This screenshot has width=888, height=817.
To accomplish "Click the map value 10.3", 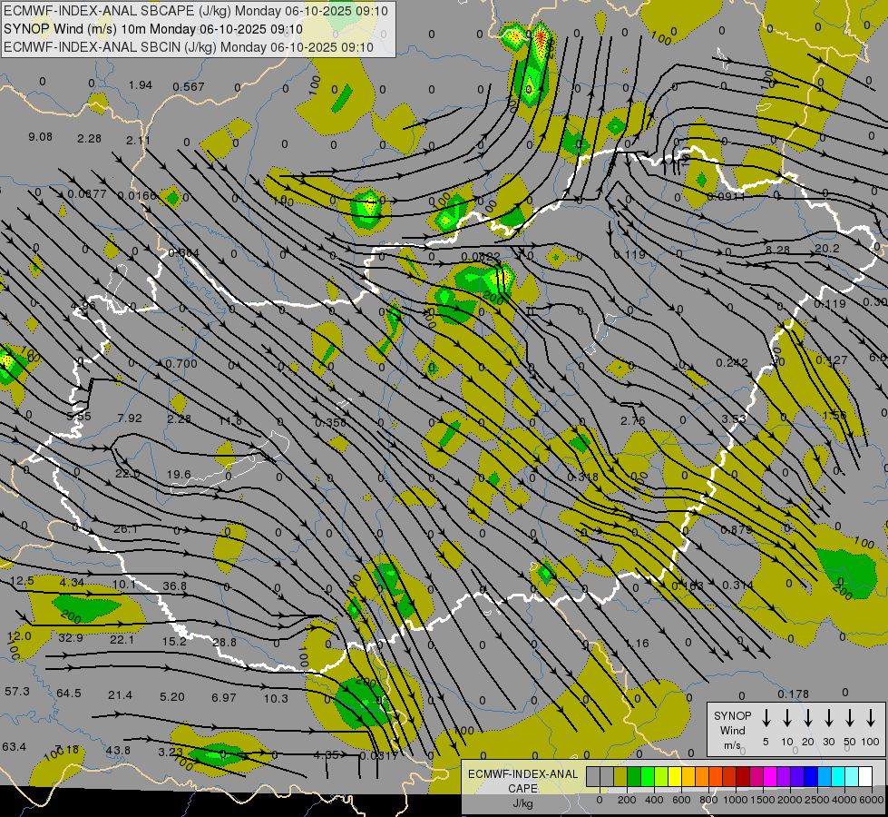I will (276, 698).
